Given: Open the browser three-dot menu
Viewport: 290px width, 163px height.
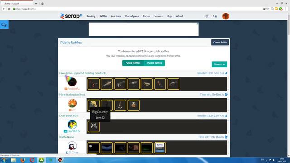Looking at the screenshot, I should pyautogui.click(x=286, y=9).
